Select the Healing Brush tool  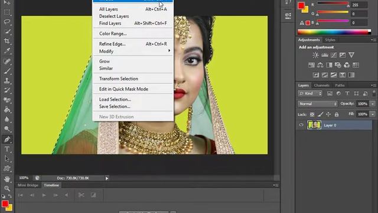pos(7,62)
